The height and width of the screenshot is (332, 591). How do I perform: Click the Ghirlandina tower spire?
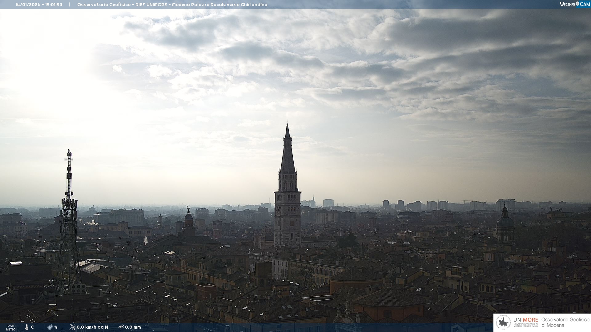pos(287,154)
